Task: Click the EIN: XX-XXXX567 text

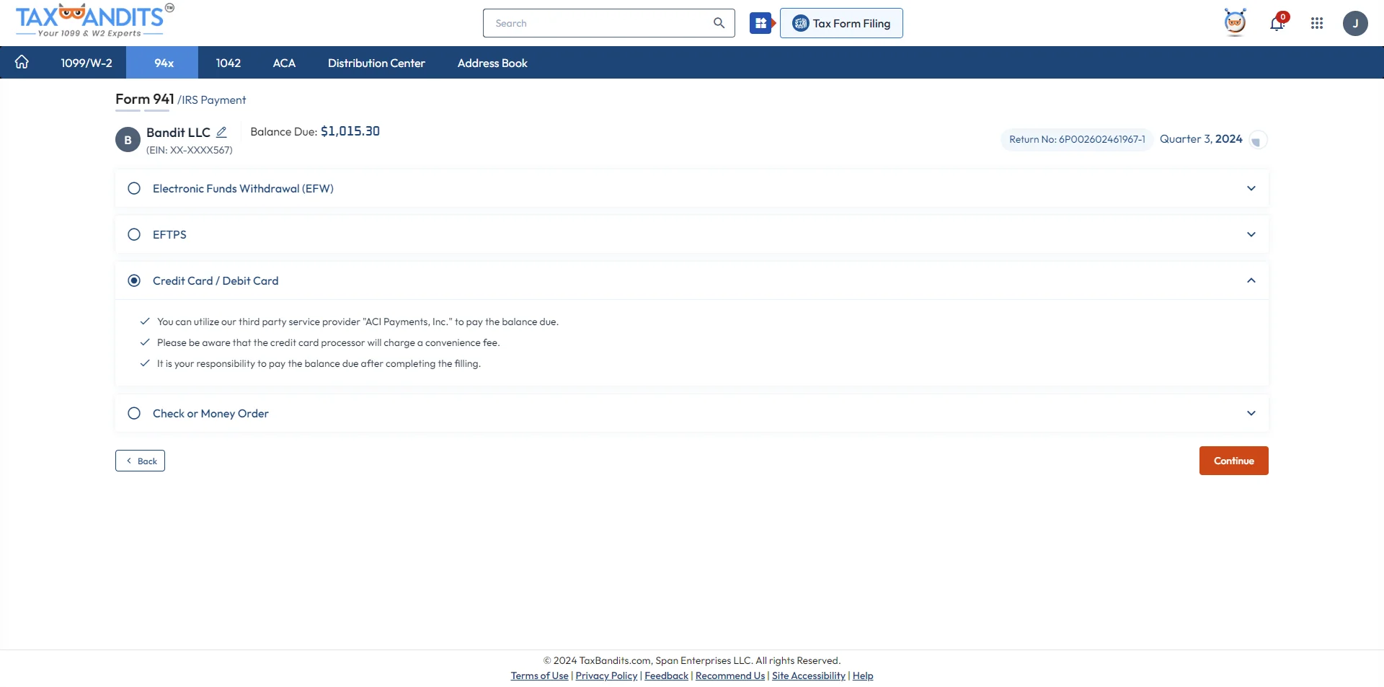Action: [190, 150]
